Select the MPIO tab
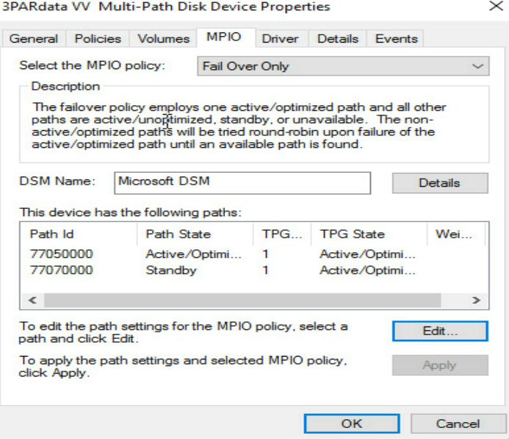Image resolution: width=509 pixels, height=439 pixels. click(224, 37)
